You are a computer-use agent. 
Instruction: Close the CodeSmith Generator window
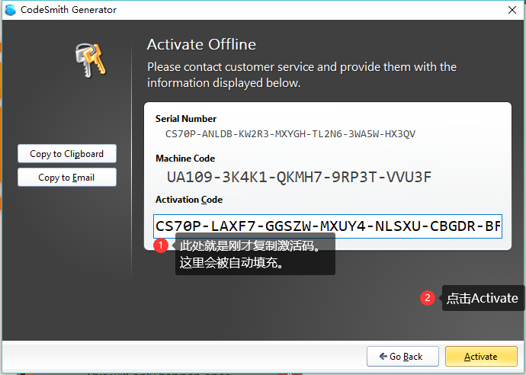(512, 10)
